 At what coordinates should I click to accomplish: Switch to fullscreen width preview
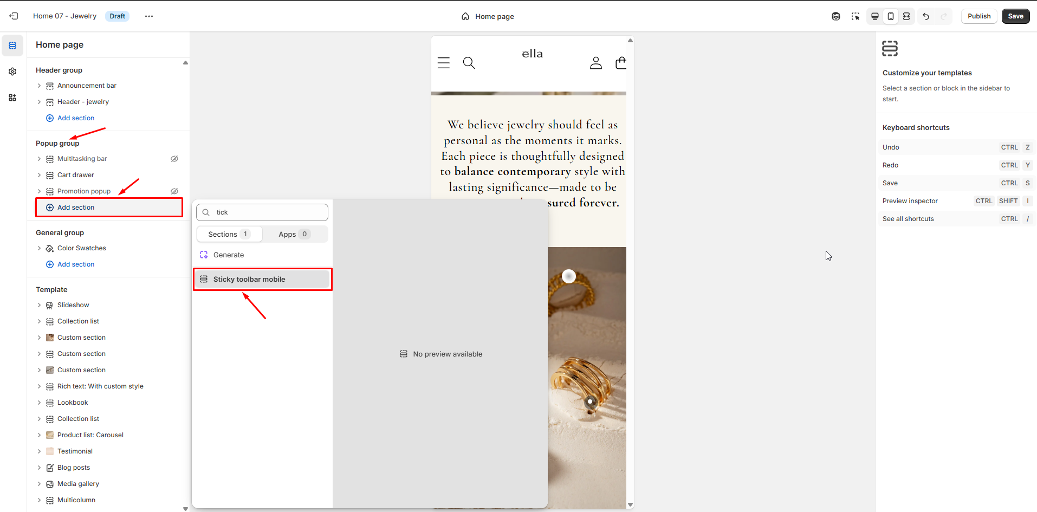(x=906, y=16)
